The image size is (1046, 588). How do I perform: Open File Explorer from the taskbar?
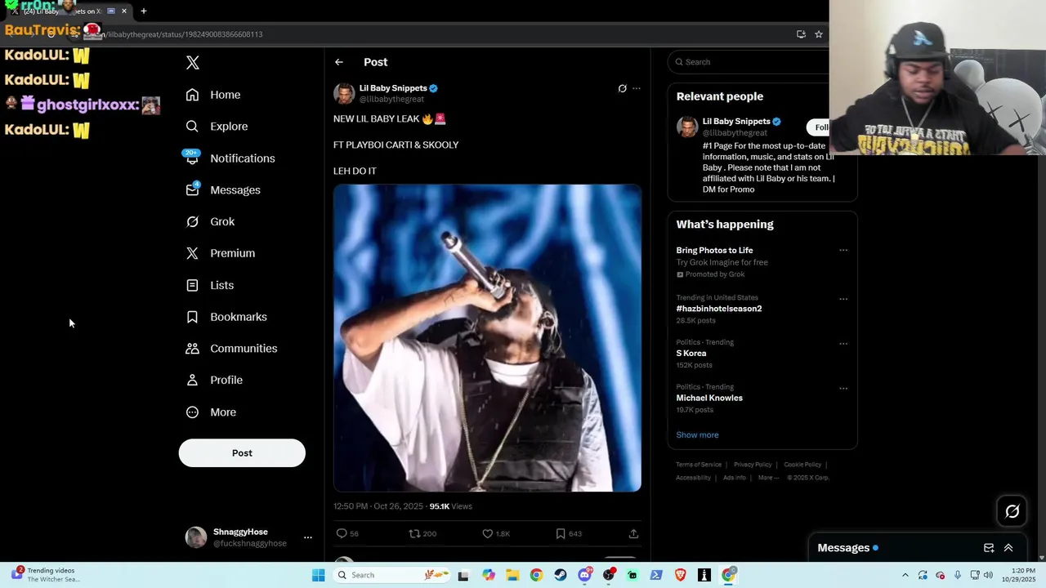512,575
